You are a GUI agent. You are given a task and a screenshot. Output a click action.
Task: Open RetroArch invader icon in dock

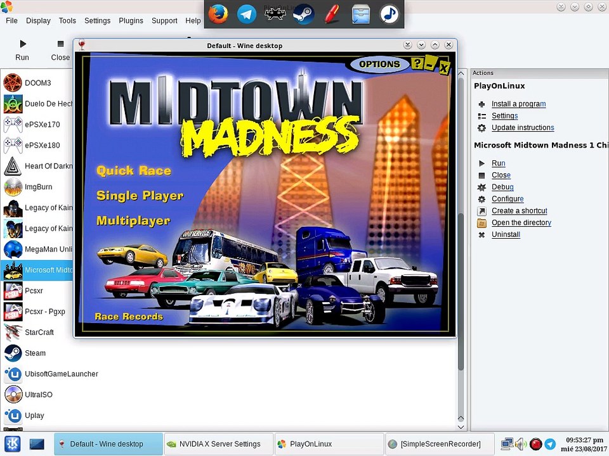pyautogui.click(x=275, y=14)
